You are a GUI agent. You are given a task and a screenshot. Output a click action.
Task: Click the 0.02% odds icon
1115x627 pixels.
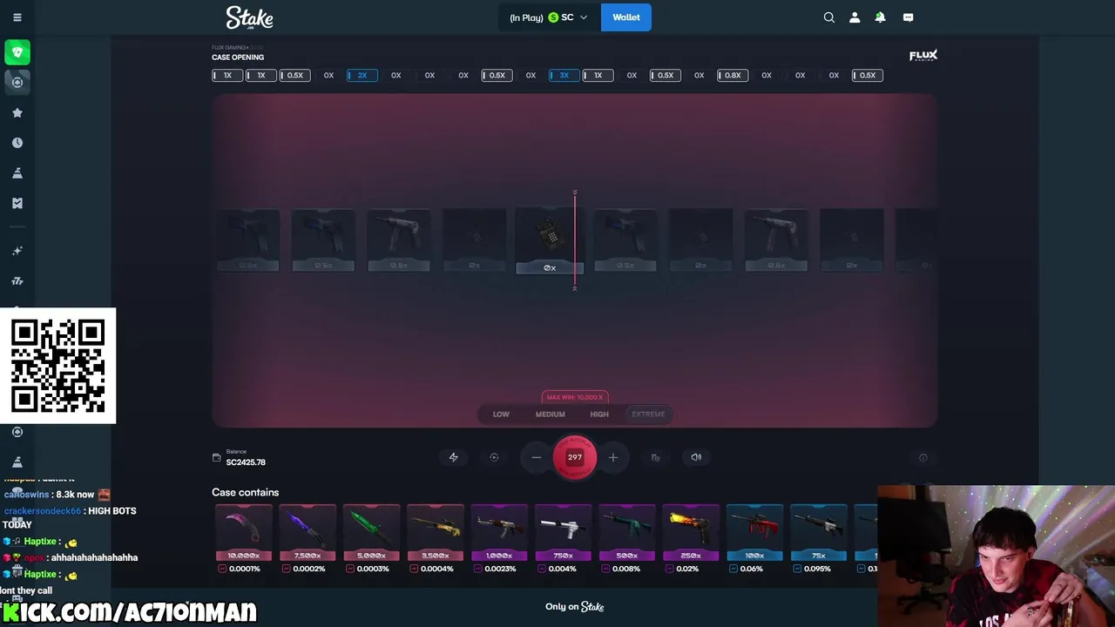point(669,569)
